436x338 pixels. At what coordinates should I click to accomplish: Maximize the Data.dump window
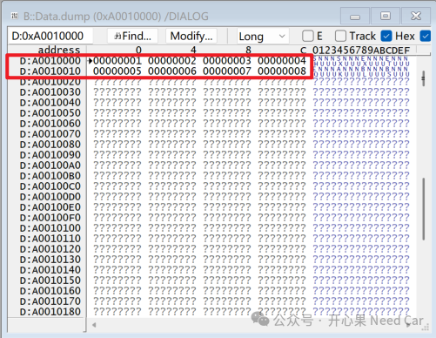[x=386, y=16]
